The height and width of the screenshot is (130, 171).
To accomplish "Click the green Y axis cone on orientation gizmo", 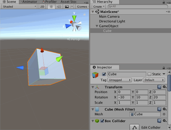I will [x=74, y=18].
